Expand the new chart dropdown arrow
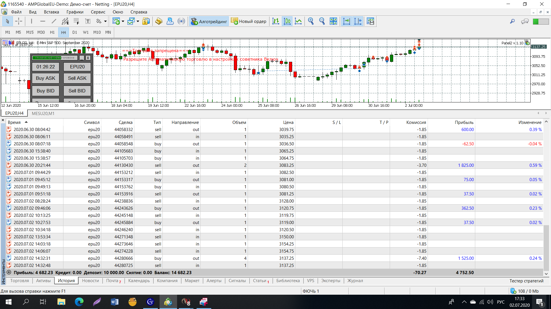The image size is (551, 309). click(x=123, y=21)
